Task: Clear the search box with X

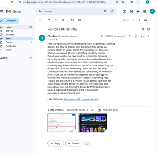Action: pyautogui.click(x=105, y=11)
